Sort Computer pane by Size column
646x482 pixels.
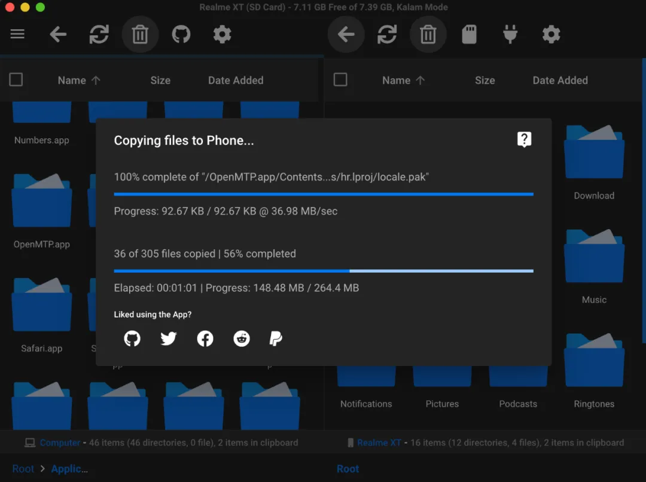(x=160, y=80)
